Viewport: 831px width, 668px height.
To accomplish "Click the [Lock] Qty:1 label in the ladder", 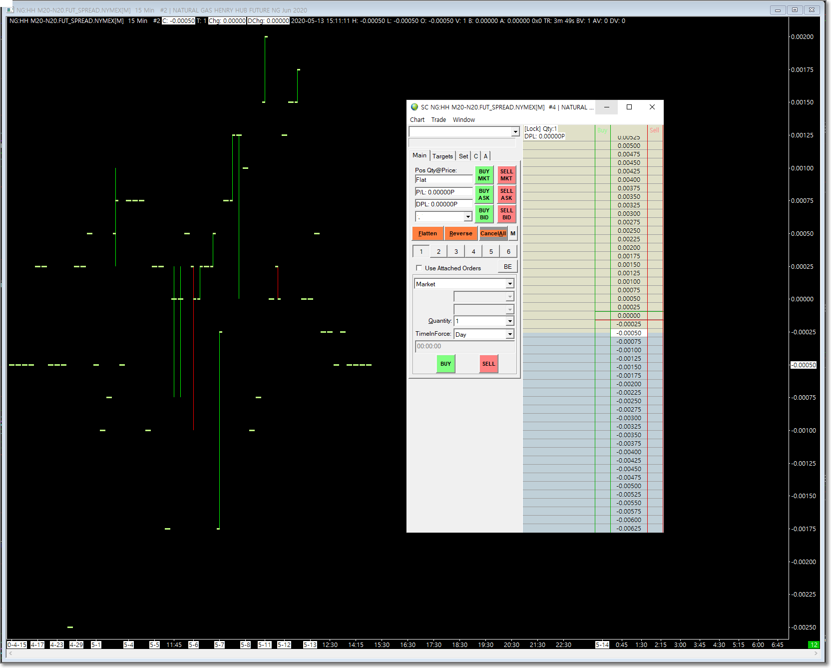I will 541,129.
